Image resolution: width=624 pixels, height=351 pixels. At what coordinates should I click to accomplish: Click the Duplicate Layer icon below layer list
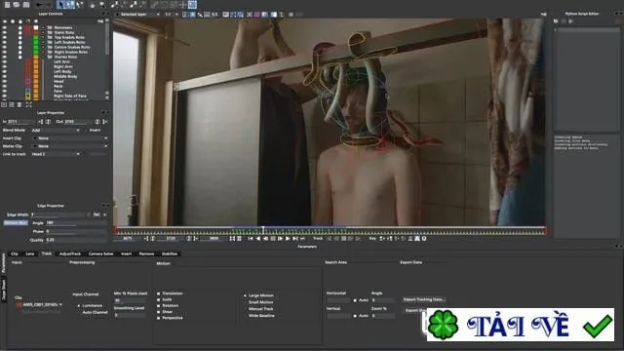point(12,104)
